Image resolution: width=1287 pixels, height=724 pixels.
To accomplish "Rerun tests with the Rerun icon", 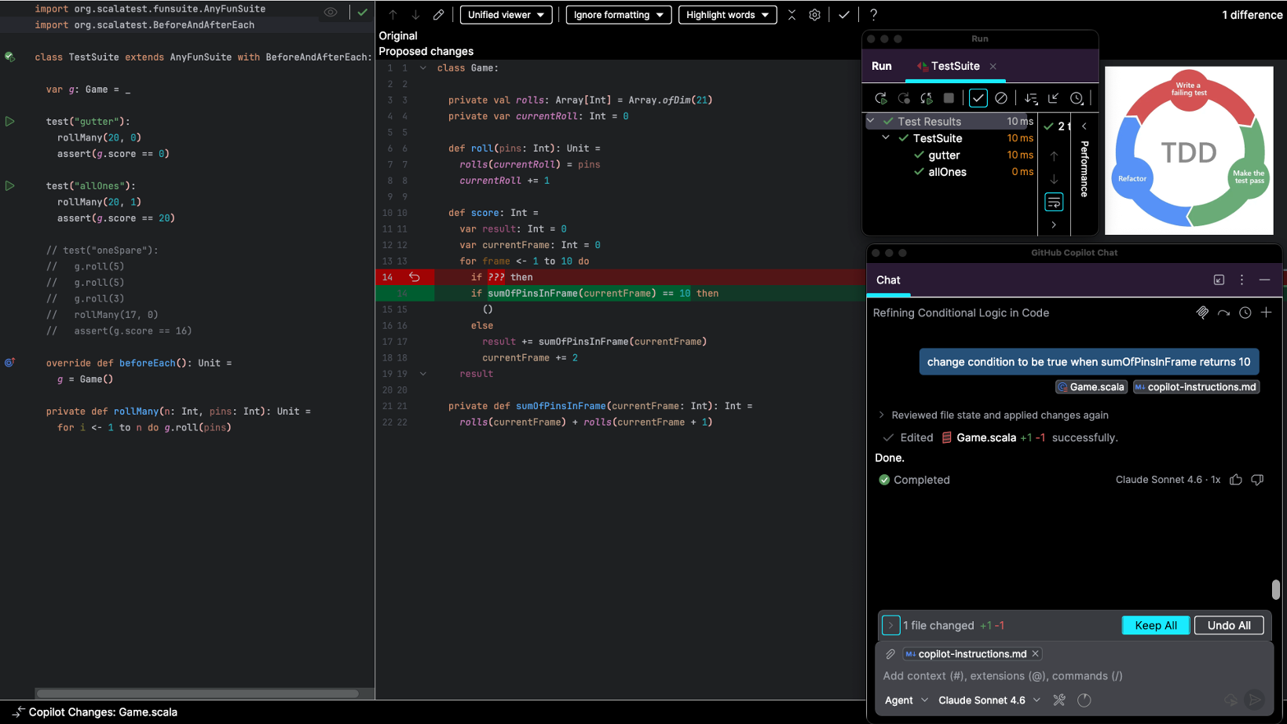I will (880, 98).
